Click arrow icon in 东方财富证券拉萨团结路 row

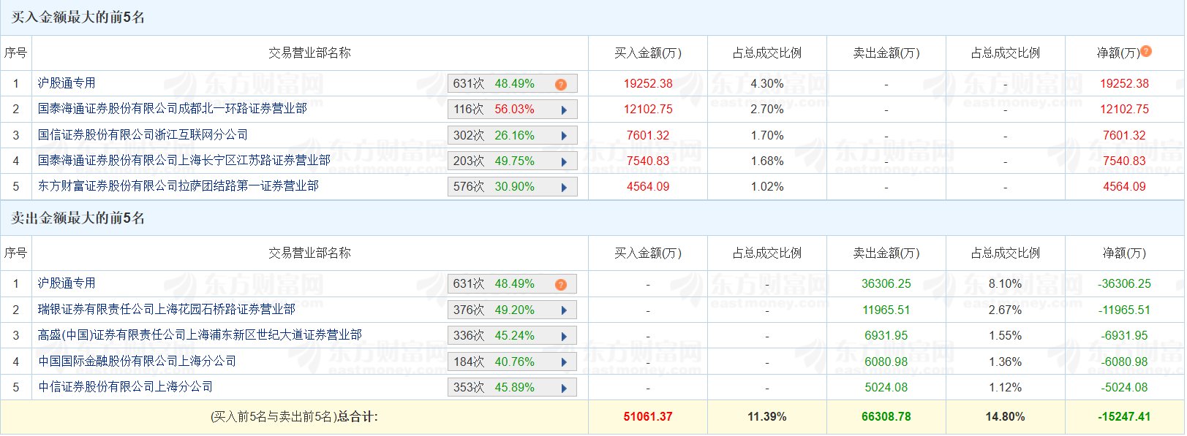tap(564, 187)
